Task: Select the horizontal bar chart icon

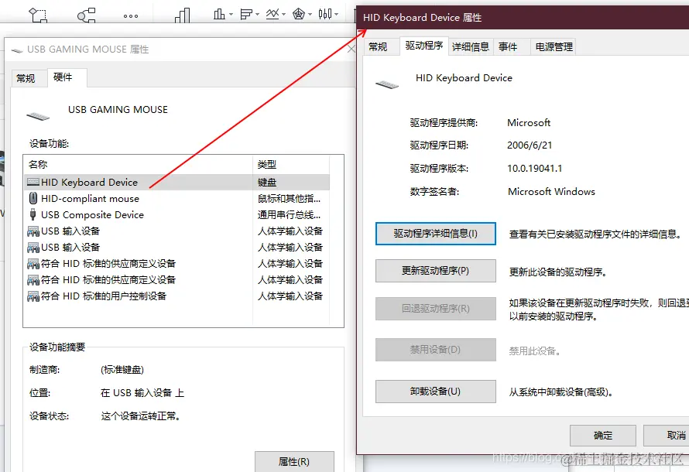Action: click(x=246, y=14)
